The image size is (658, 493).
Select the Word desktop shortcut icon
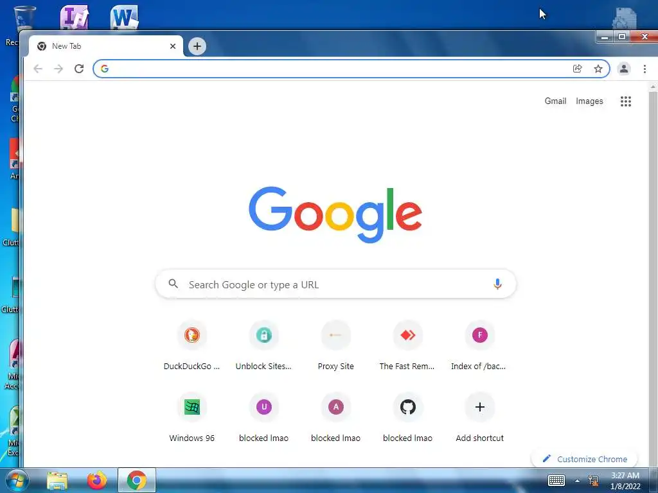click(124, 17)
